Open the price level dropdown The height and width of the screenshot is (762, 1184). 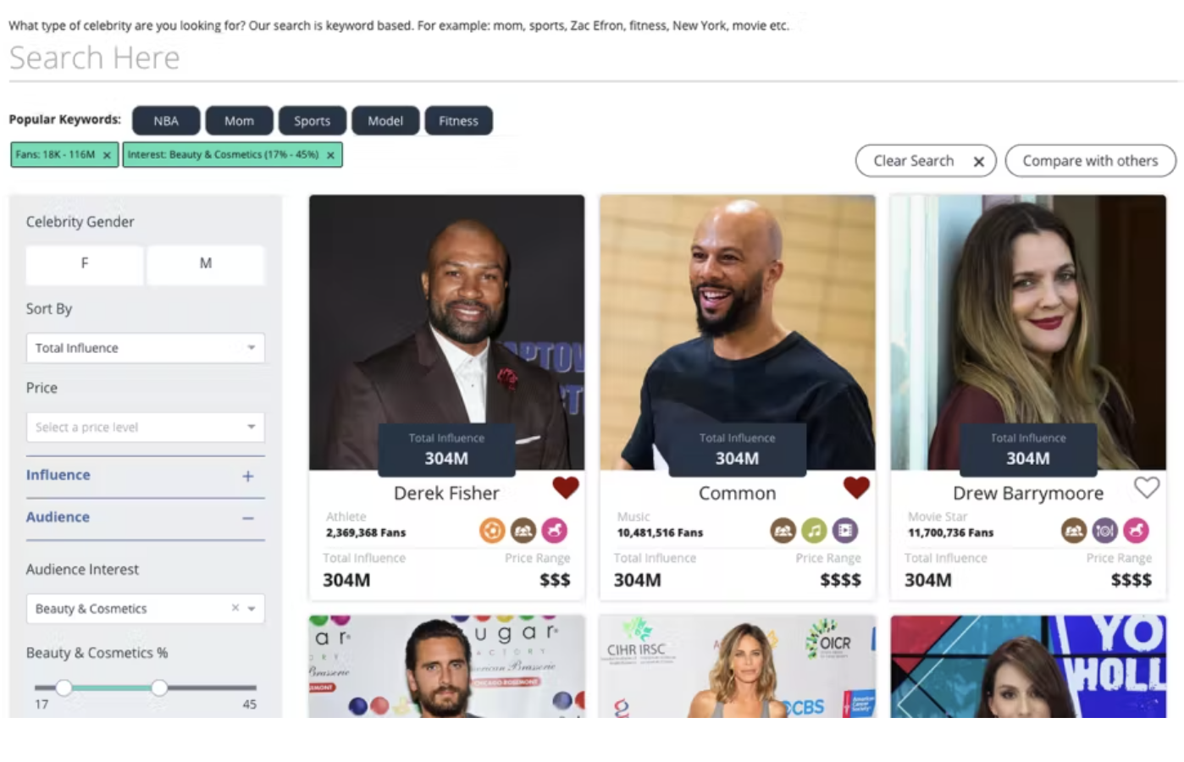146,427
